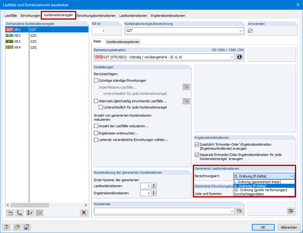Enable Anzahl der Lastfälle reduzieren
Image resolution: width=303 pixels, height=233 pixels.
96,126
